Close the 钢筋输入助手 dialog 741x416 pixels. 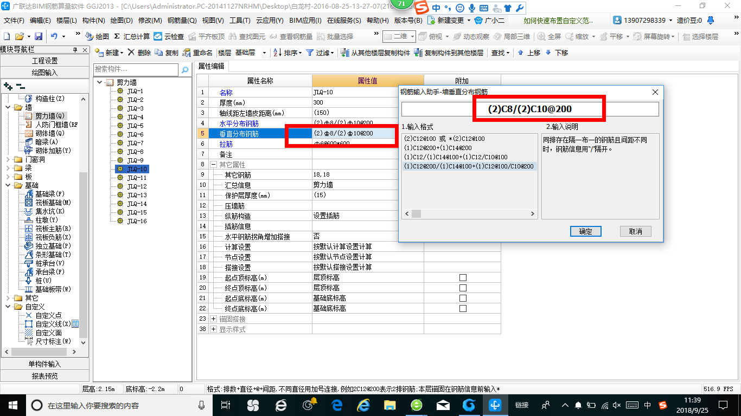click(x=655, y=92)
